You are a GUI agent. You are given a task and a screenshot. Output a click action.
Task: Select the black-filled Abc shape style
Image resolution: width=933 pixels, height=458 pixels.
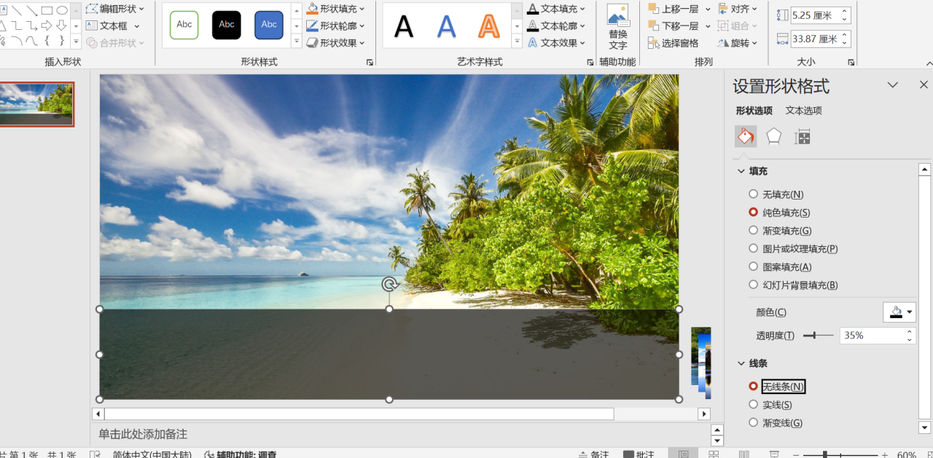point(227,25)
